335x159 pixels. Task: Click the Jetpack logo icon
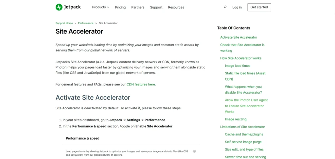tap(59, 7)
